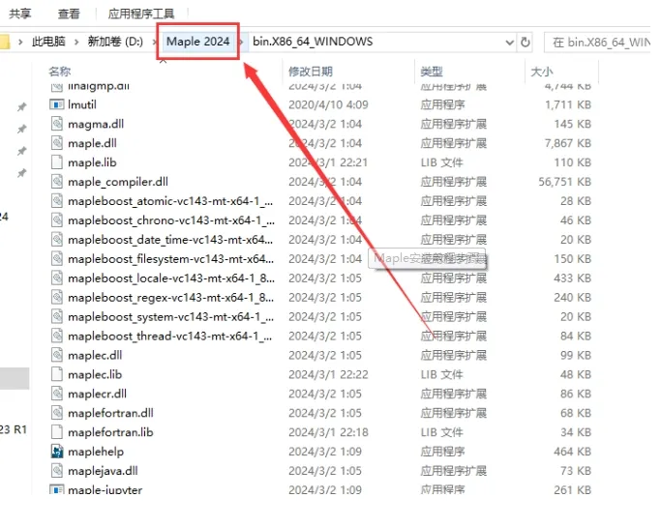
Task: Sort by 名称 column header
Action: (x=59, y=72)
